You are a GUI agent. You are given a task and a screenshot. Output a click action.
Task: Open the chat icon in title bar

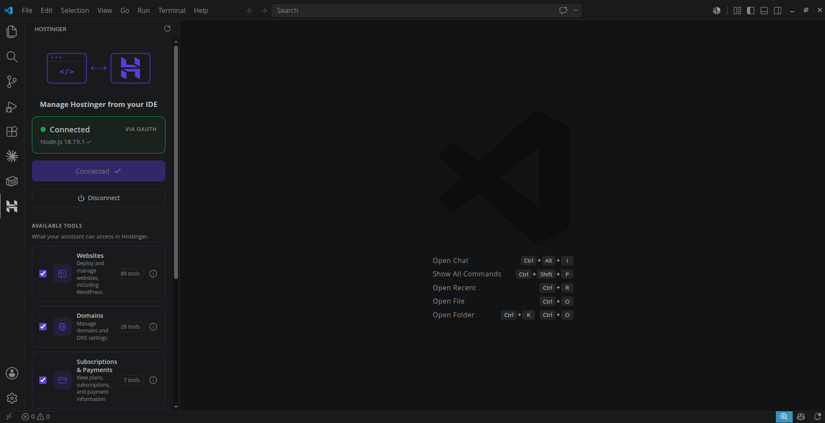click(563, 10)
